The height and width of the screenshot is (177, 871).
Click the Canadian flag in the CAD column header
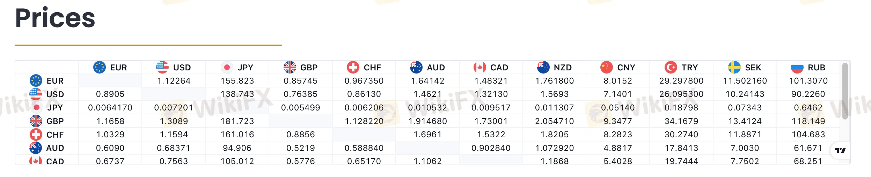click(x=480, y=67)
